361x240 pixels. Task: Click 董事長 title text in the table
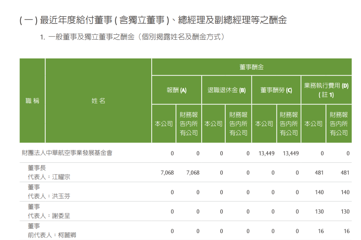(37, 168)
